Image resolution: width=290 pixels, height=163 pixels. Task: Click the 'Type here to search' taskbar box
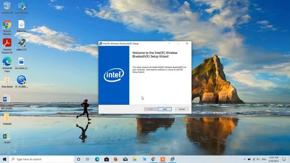click(x=42, y=159)
